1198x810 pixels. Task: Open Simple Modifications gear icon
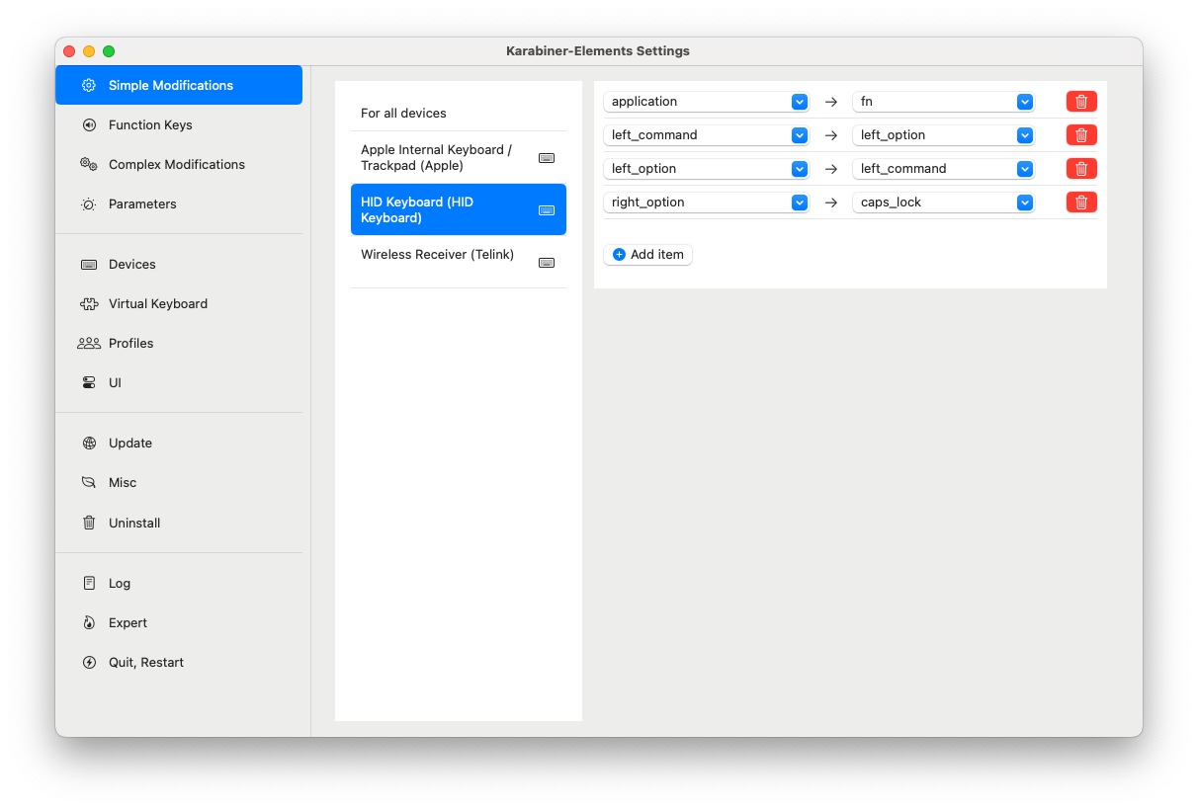[89, 85]
